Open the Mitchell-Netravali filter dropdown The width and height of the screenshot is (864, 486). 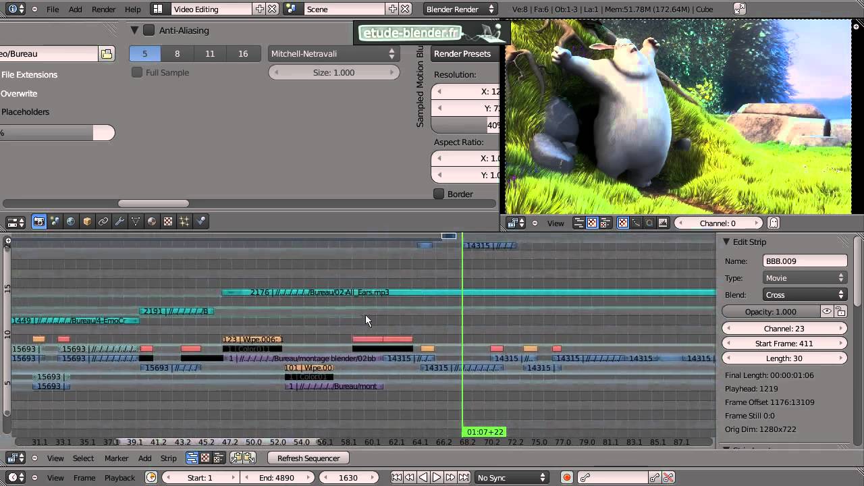point(333,54)
